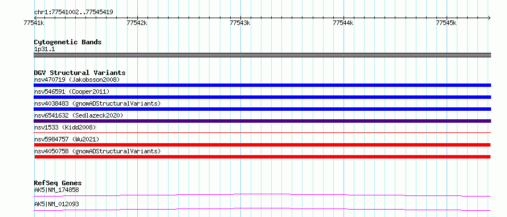
Task: Click the 77543k ruler tick label
Action: pos(240,23)
